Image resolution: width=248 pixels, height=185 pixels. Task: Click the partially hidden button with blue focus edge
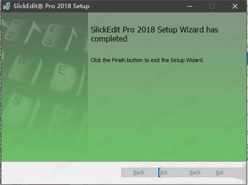click(164, 172)
